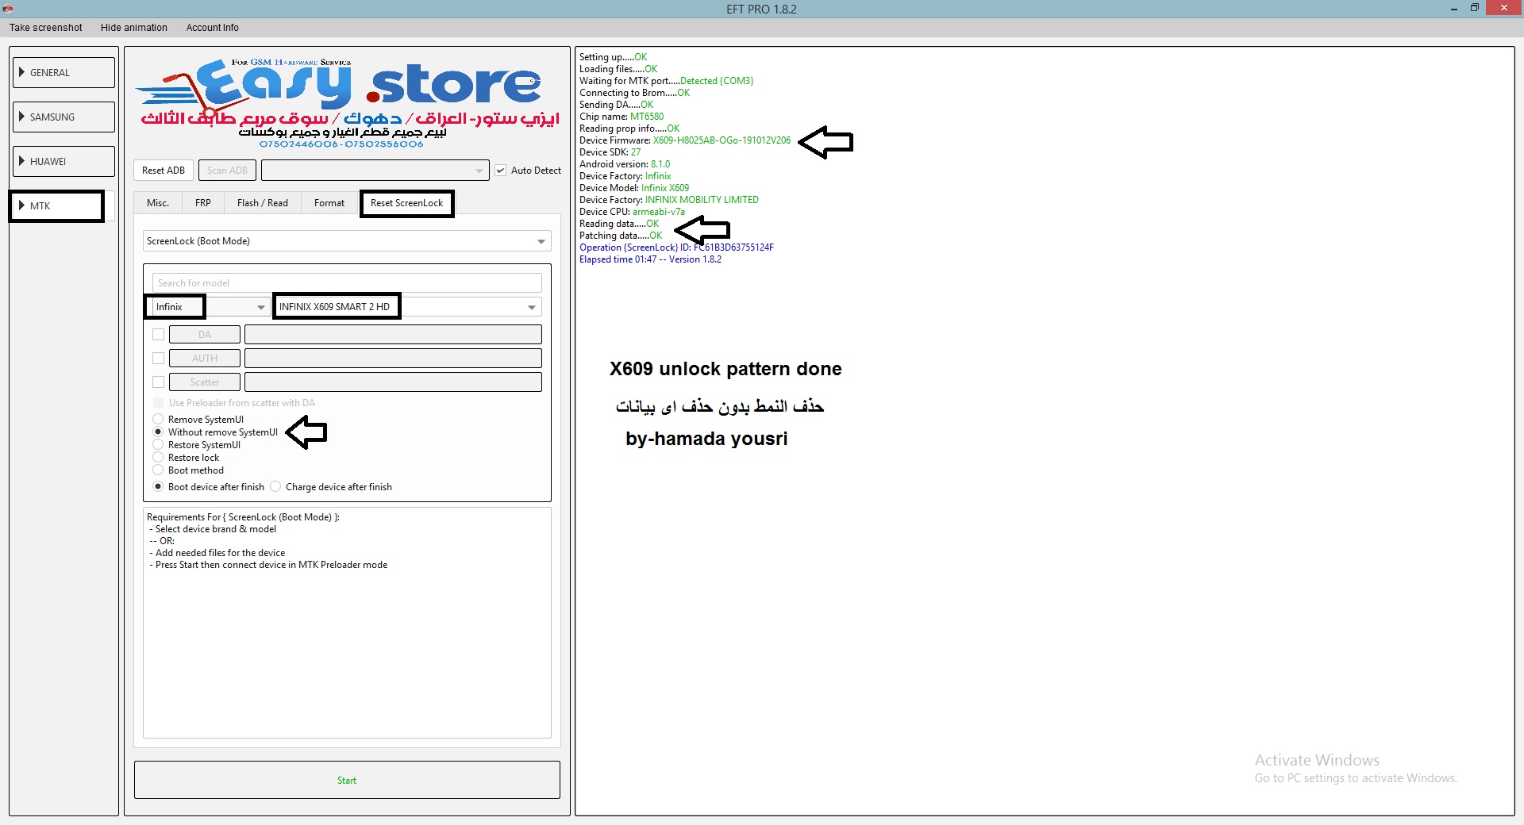Expand the HUAWEI section
Viewport: 1524px width, 825px height.
[x=64, y=161]
